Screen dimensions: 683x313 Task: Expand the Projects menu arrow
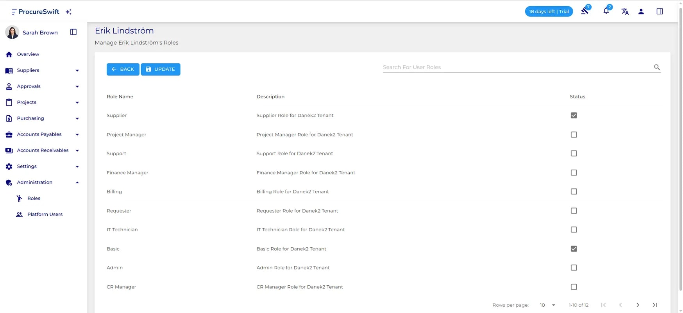(x=77, y=103)
